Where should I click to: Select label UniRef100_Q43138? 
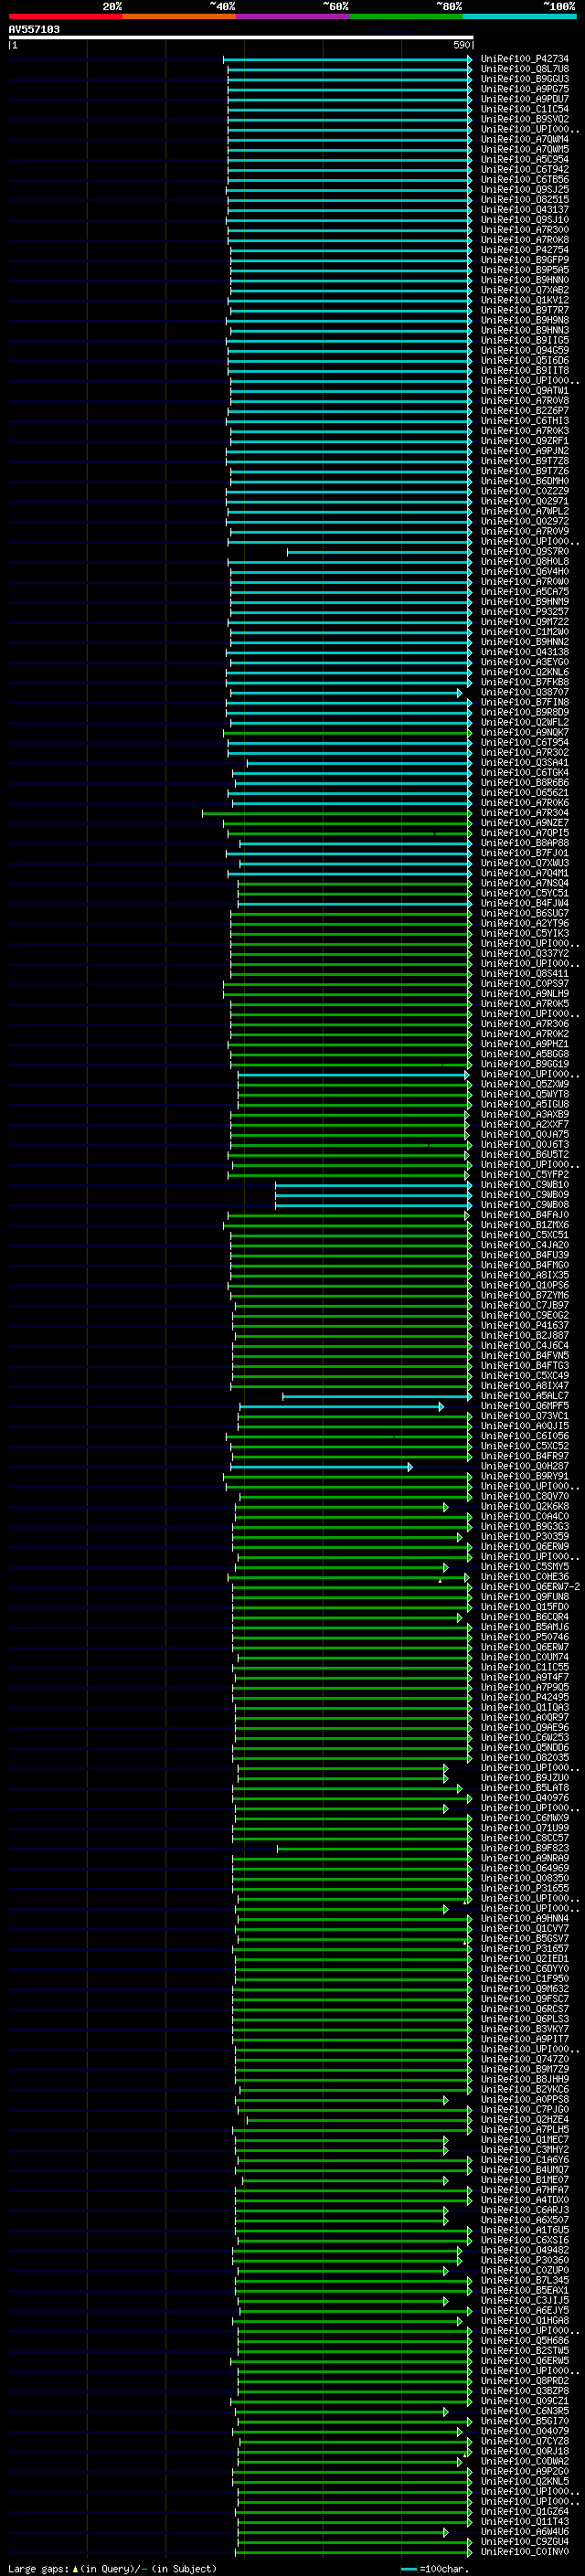524,652
